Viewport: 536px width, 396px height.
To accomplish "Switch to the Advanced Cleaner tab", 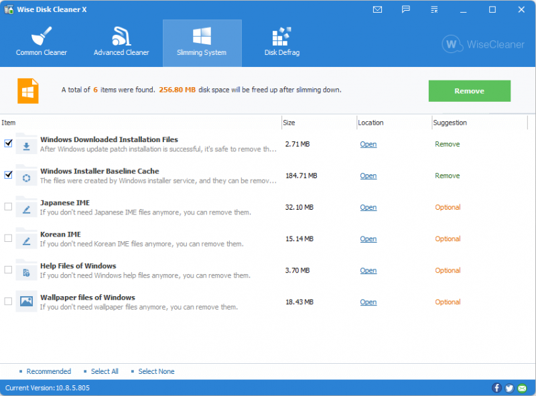I will [121, 43].
